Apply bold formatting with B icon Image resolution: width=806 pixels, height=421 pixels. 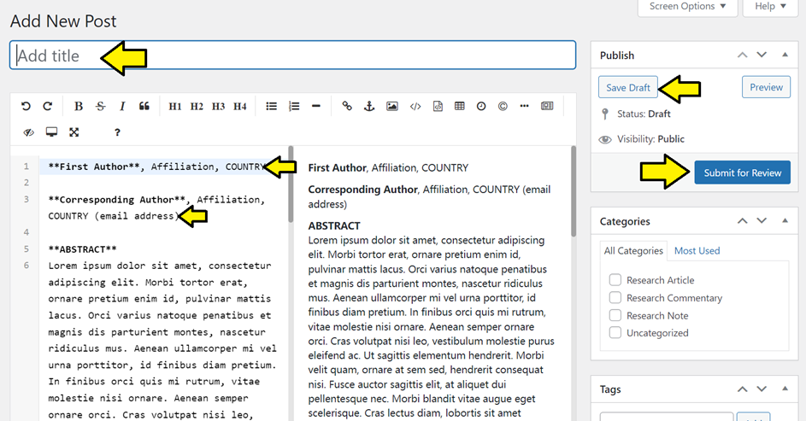(78, 106)
